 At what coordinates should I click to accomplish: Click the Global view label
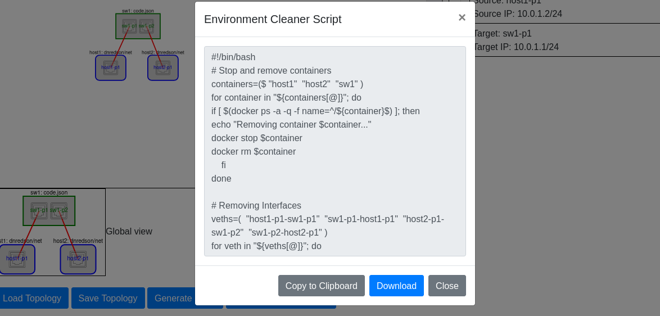[129, 231]
